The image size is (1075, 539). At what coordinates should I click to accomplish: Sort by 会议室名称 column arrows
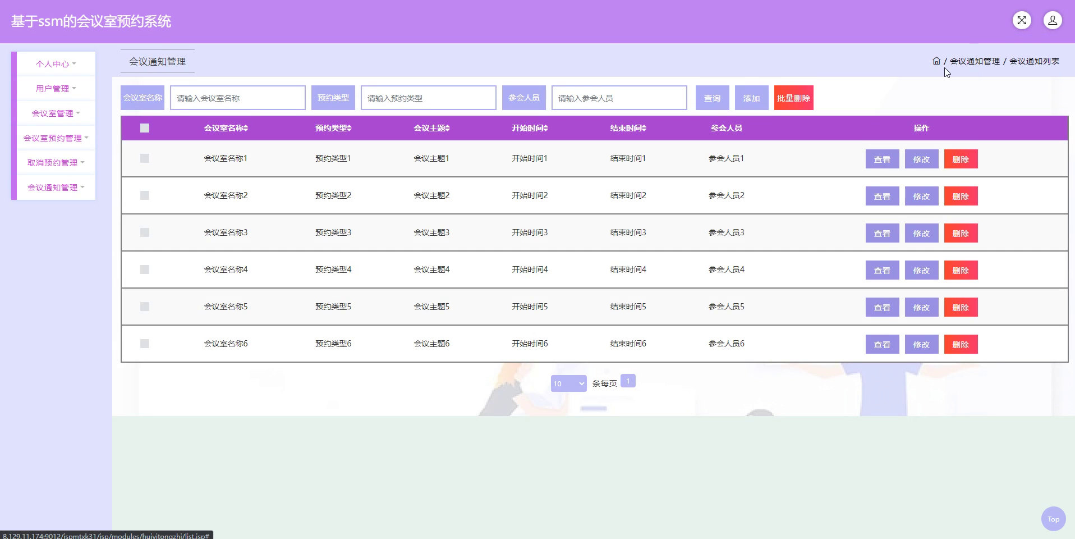246,128
